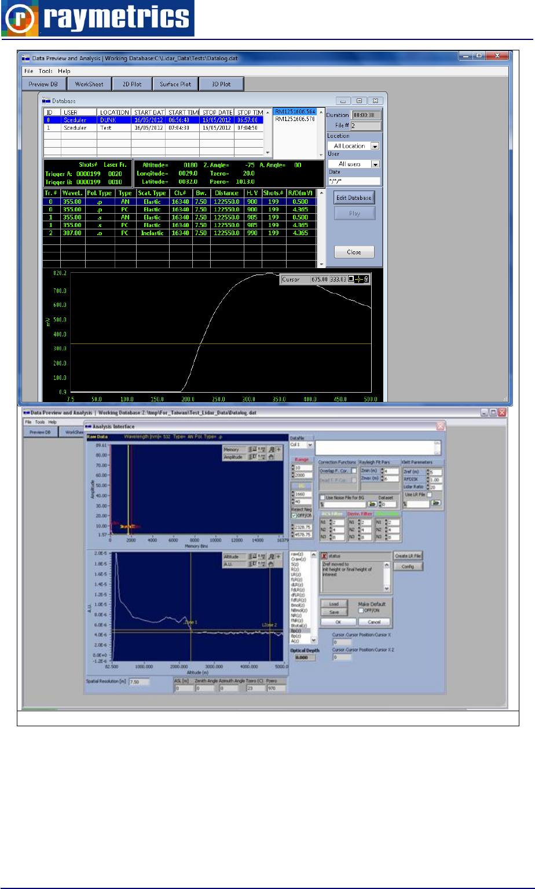
Task: Open File menu in upper window
Action: click(28, 71)
